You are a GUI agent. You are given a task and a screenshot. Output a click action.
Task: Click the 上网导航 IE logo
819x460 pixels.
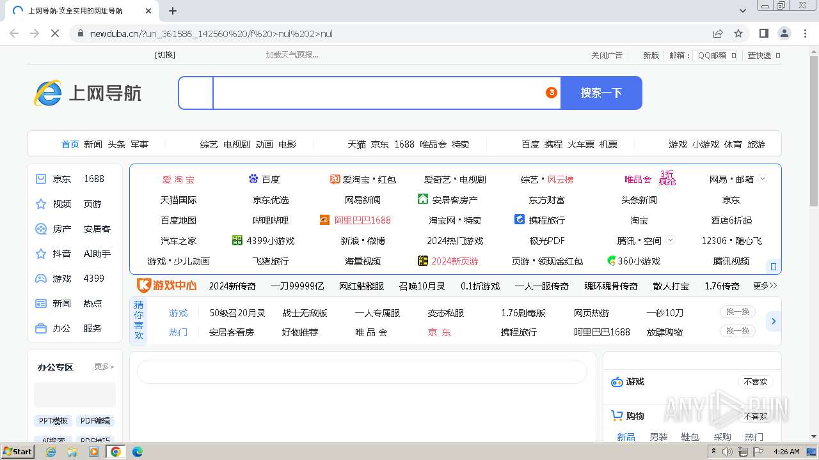pos(48,93)
